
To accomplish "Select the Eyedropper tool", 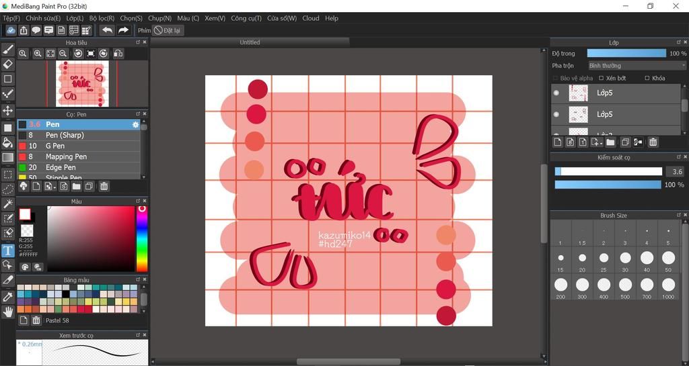I will tap(8, 298).
